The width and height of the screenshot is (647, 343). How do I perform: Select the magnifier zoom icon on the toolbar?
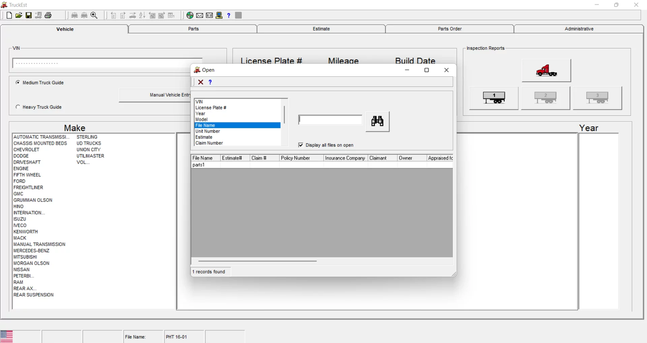click(94, 15)
